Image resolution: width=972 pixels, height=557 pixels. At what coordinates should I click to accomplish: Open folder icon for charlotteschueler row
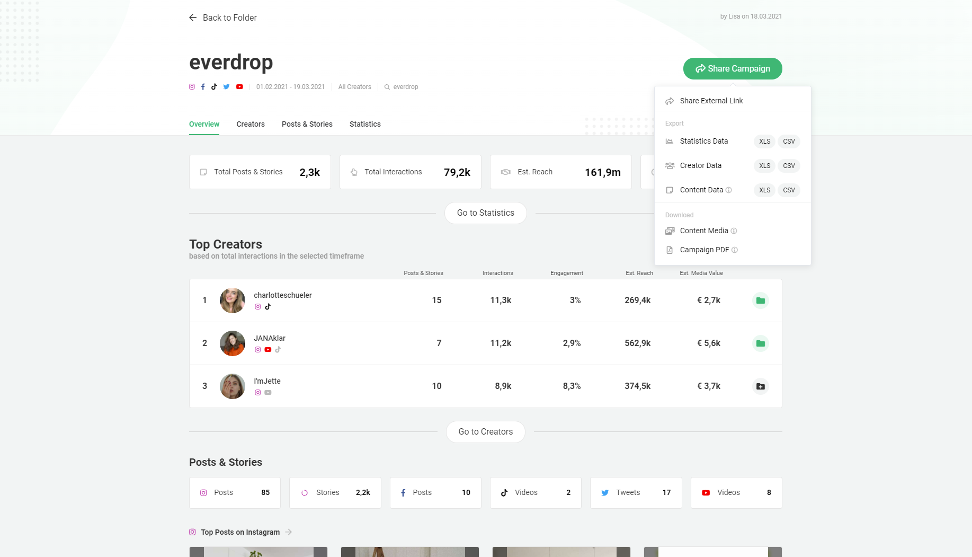(761, 300)
